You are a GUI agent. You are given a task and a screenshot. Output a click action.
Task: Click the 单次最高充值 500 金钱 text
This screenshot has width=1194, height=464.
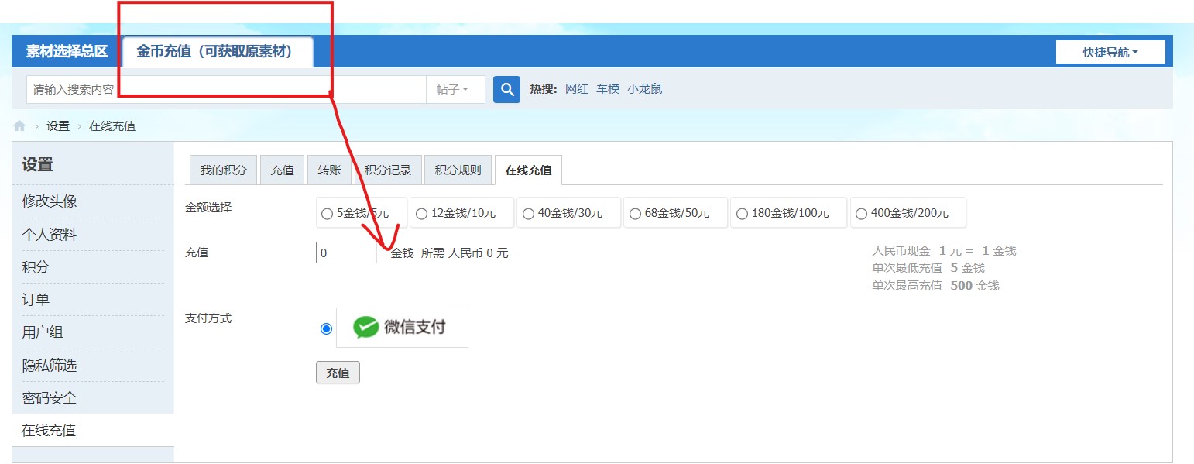pos(935,285)
